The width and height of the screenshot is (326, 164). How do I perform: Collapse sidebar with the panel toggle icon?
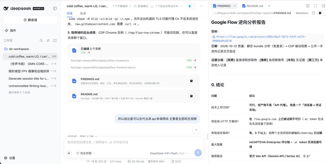55,8
